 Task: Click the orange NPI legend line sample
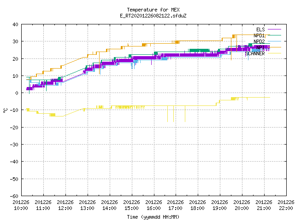pos(275,47)
